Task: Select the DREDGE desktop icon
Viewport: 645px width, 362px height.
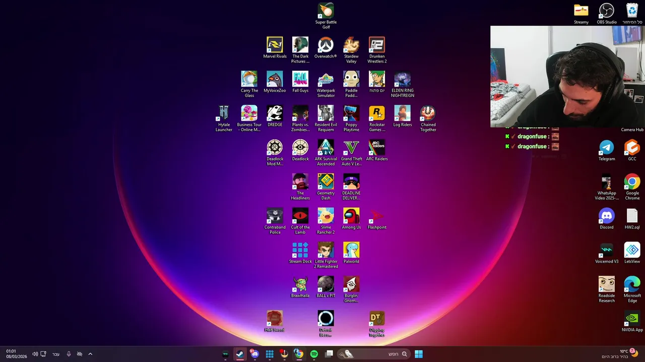Action: (275, 116)
